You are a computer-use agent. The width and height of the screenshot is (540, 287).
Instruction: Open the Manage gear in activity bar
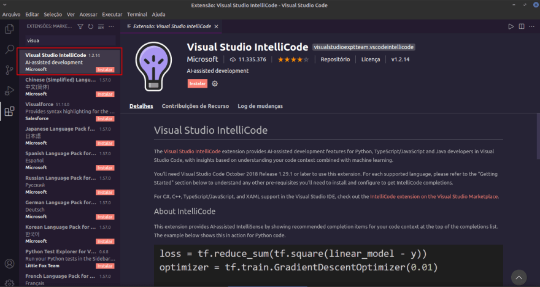click(9, 283)
